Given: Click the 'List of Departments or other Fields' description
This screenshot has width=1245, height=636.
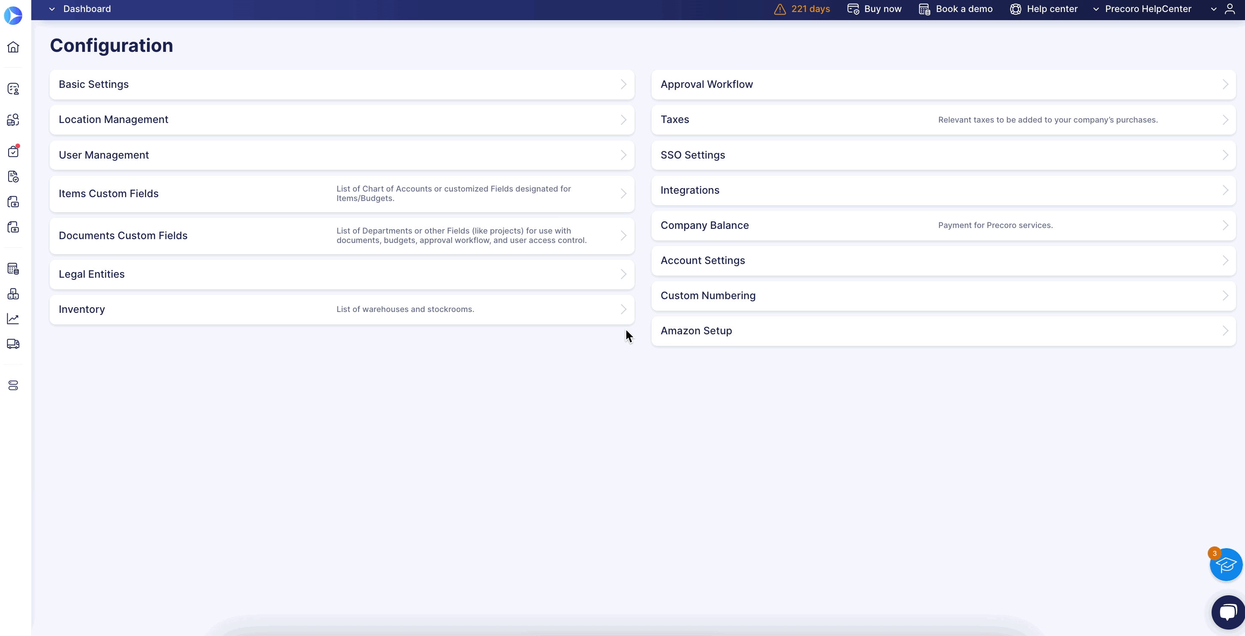Looking at the screenshot, I should point(461,236).
